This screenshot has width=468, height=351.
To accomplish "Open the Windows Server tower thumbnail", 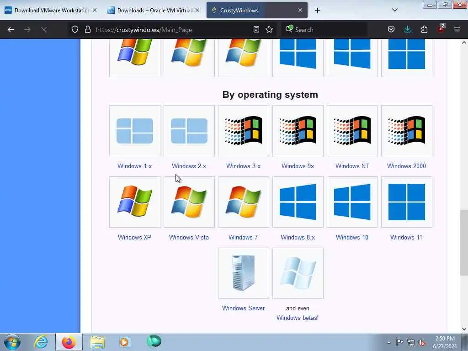I will tap(243, 273).
